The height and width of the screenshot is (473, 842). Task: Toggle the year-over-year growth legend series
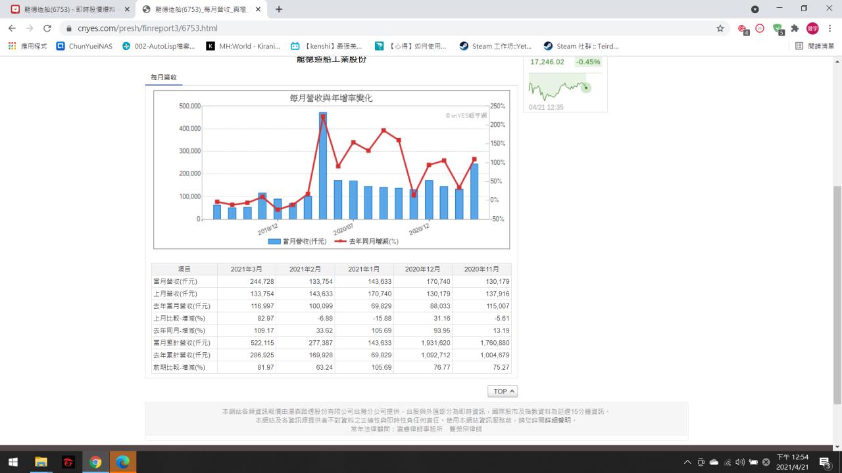tap(366, 241)
